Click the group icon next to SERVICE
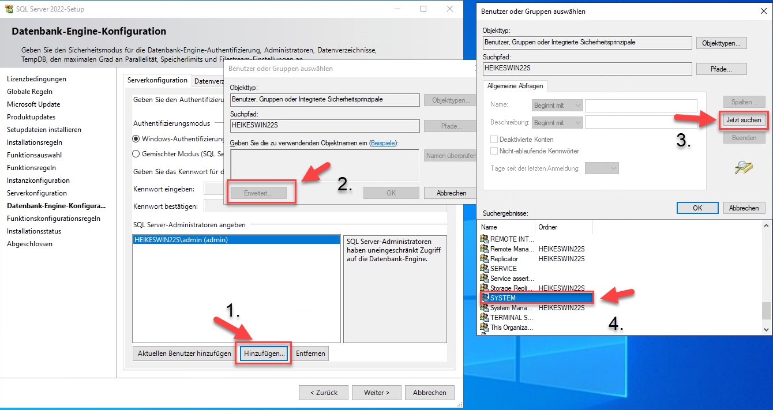Screen dimensions: 773x410 click(485, 269)
